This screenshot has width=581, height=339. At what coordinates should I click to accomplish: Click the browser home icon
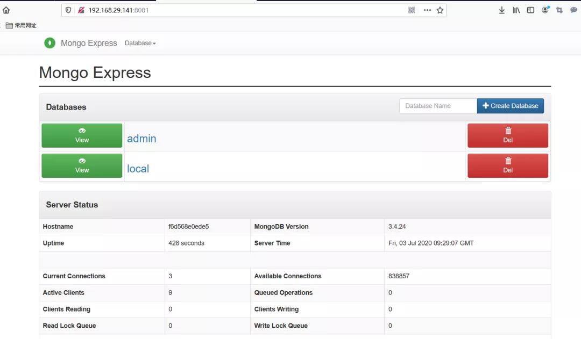(x=6, y=10)
